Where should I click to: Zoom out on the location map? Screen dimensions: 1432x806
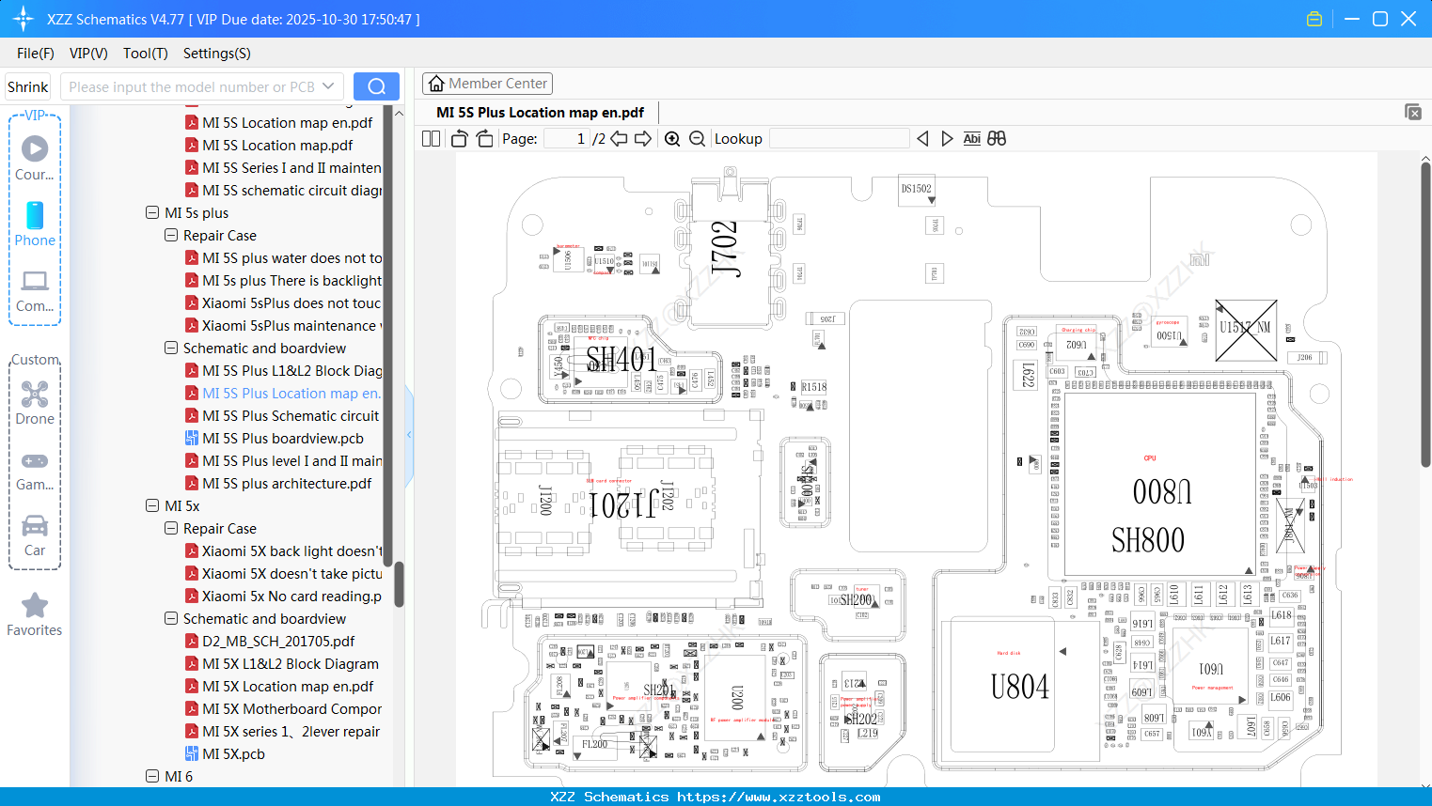[x=697, y=138]
